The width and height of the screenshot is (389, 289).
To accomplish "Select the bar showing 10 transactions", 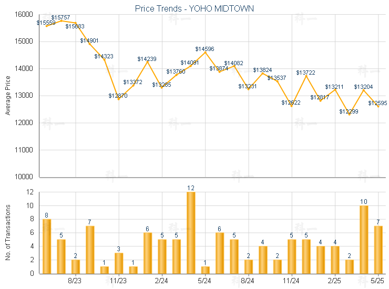I will (364, 239).
